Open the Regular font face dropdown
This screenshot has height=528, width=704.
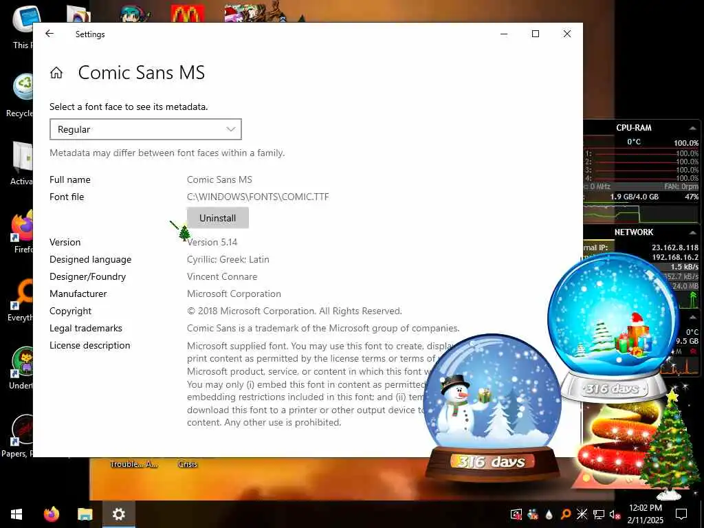146,129
